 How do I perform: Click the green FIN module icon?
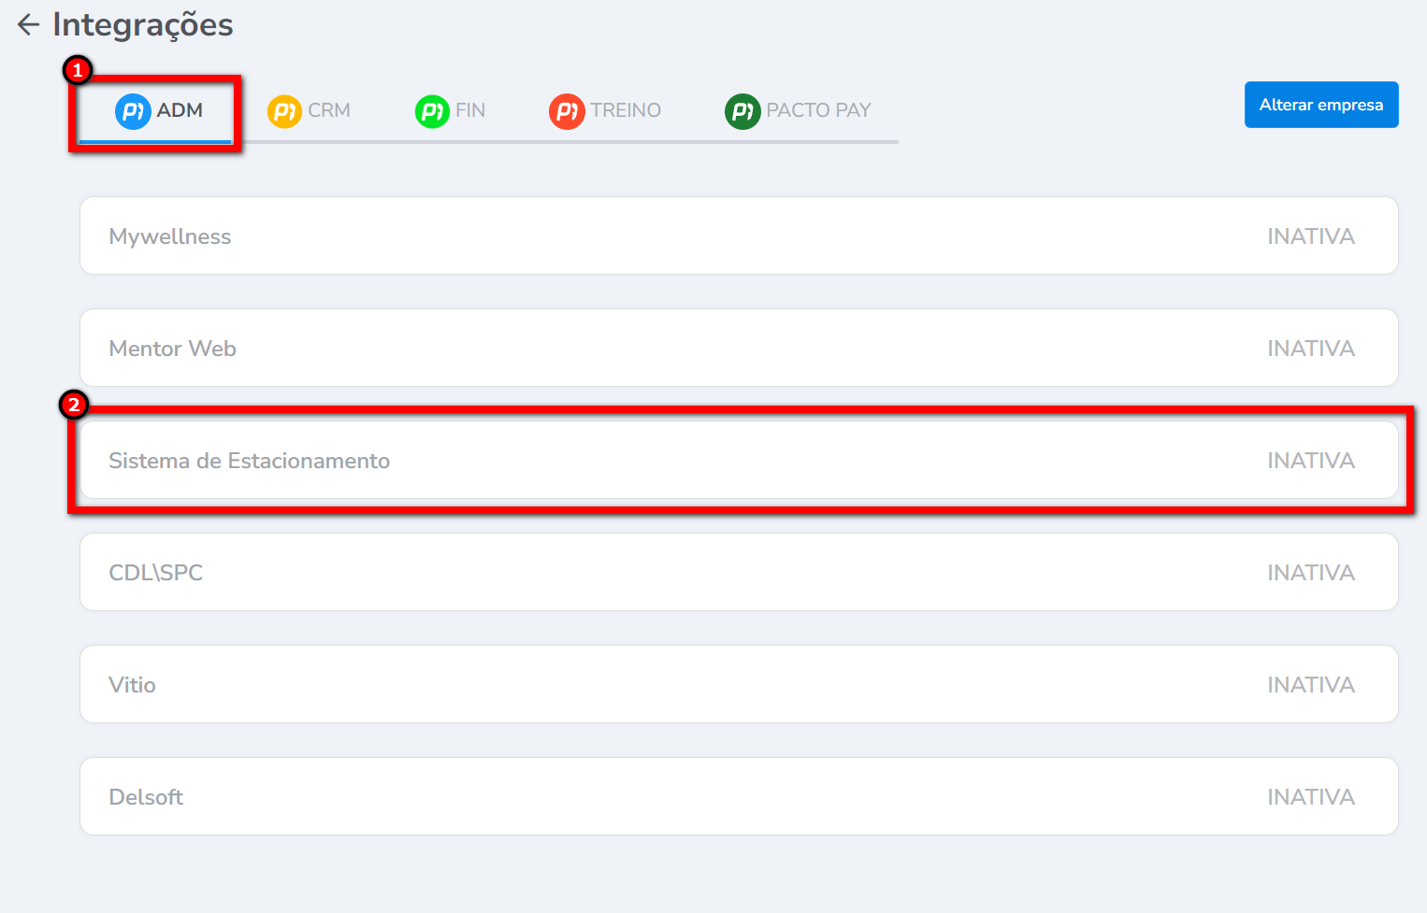click(x=432, y=111)
